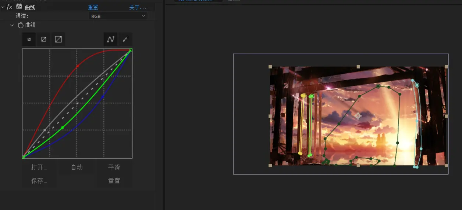Click the 重置 button below the curve graph

(114, 181)
